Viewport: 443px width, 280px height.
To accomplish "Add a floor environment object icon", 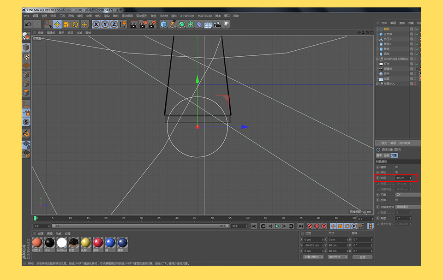I will pos(208,24).
